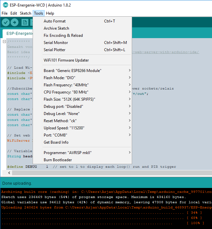Viewport: 212px width, 229px height.
Task: Expand Upload Speed 115200 submenu
Action: [82, 128]
